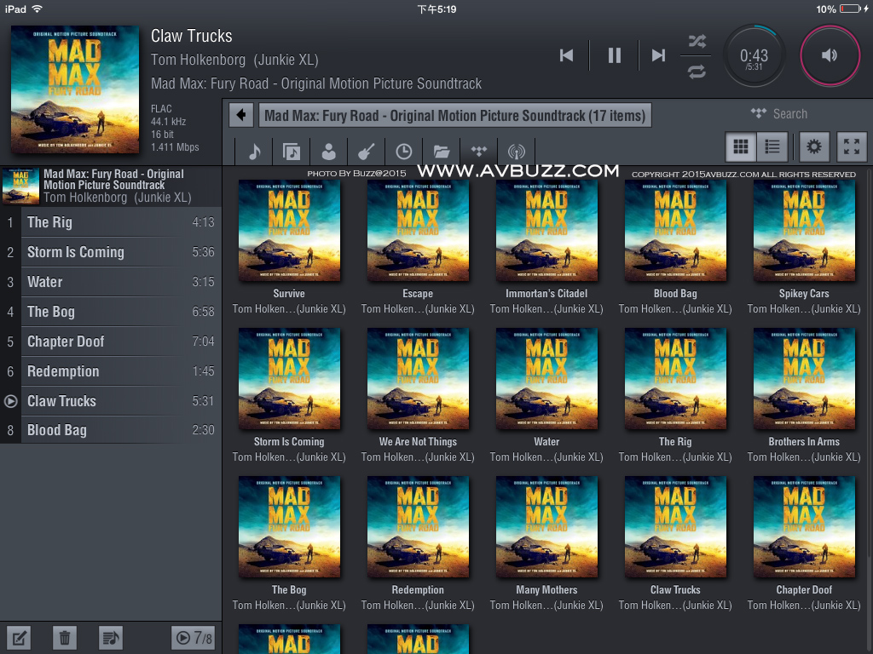Click the circular 0:43 progress dial
This screenshot has height=654, width=873.
(754, 55)
